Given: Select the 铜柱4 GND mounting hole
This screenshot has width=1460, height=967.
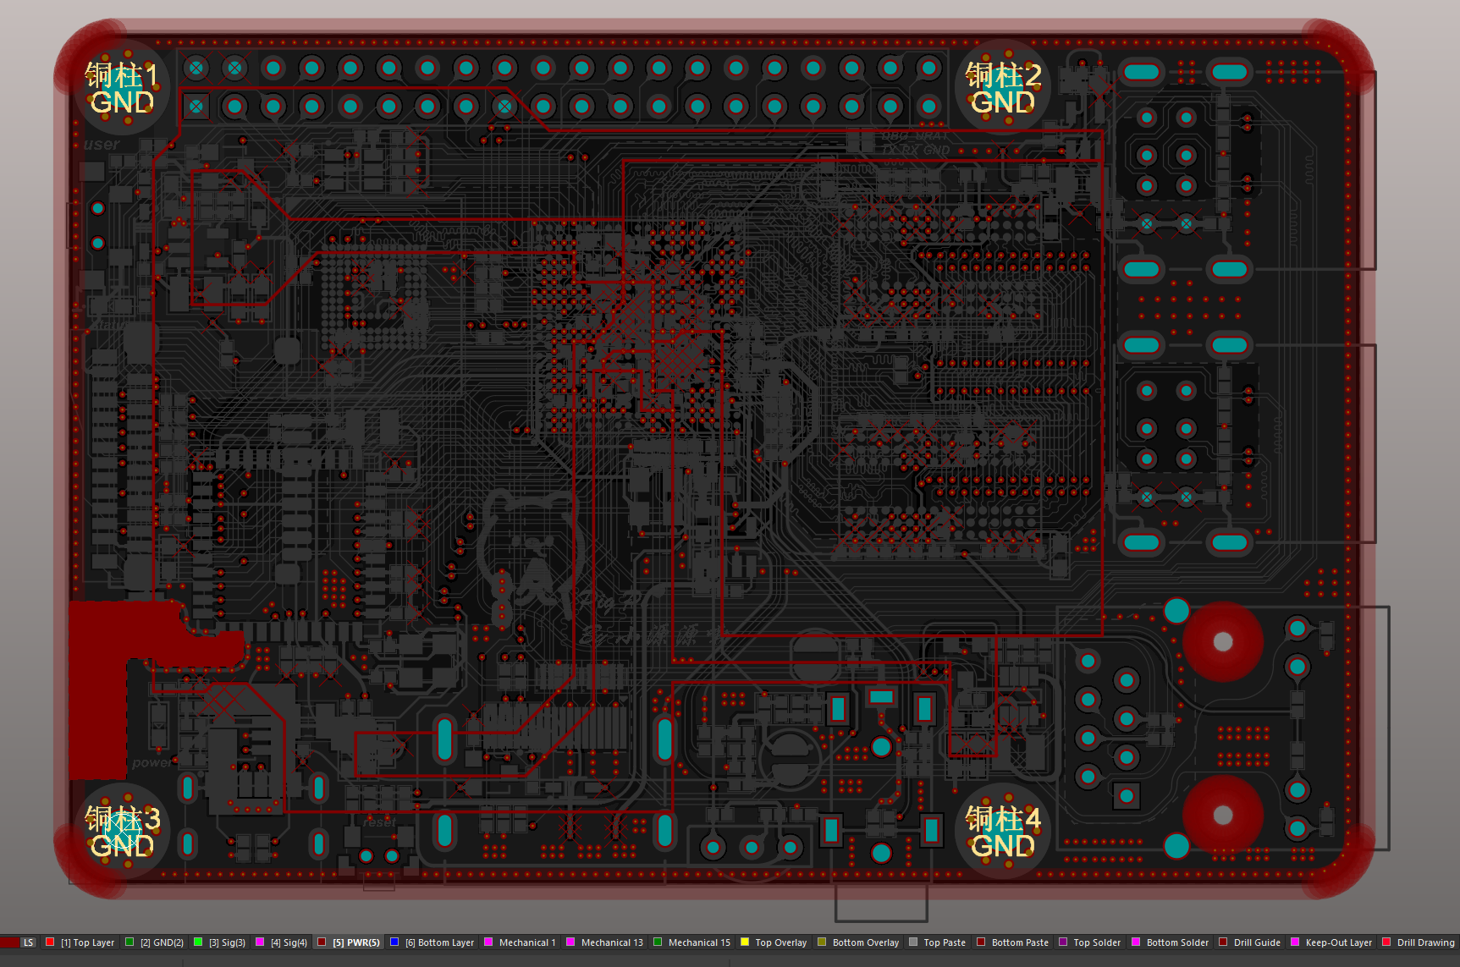Looking at the screenshot, I should (1003, 832).
